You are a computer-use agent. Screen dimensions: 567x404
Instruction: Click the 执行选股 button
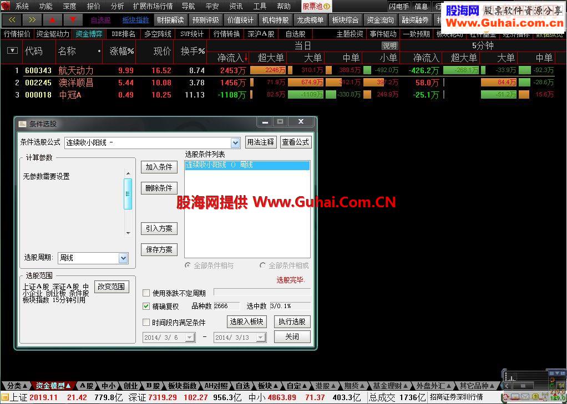click(x=292, y=321)
